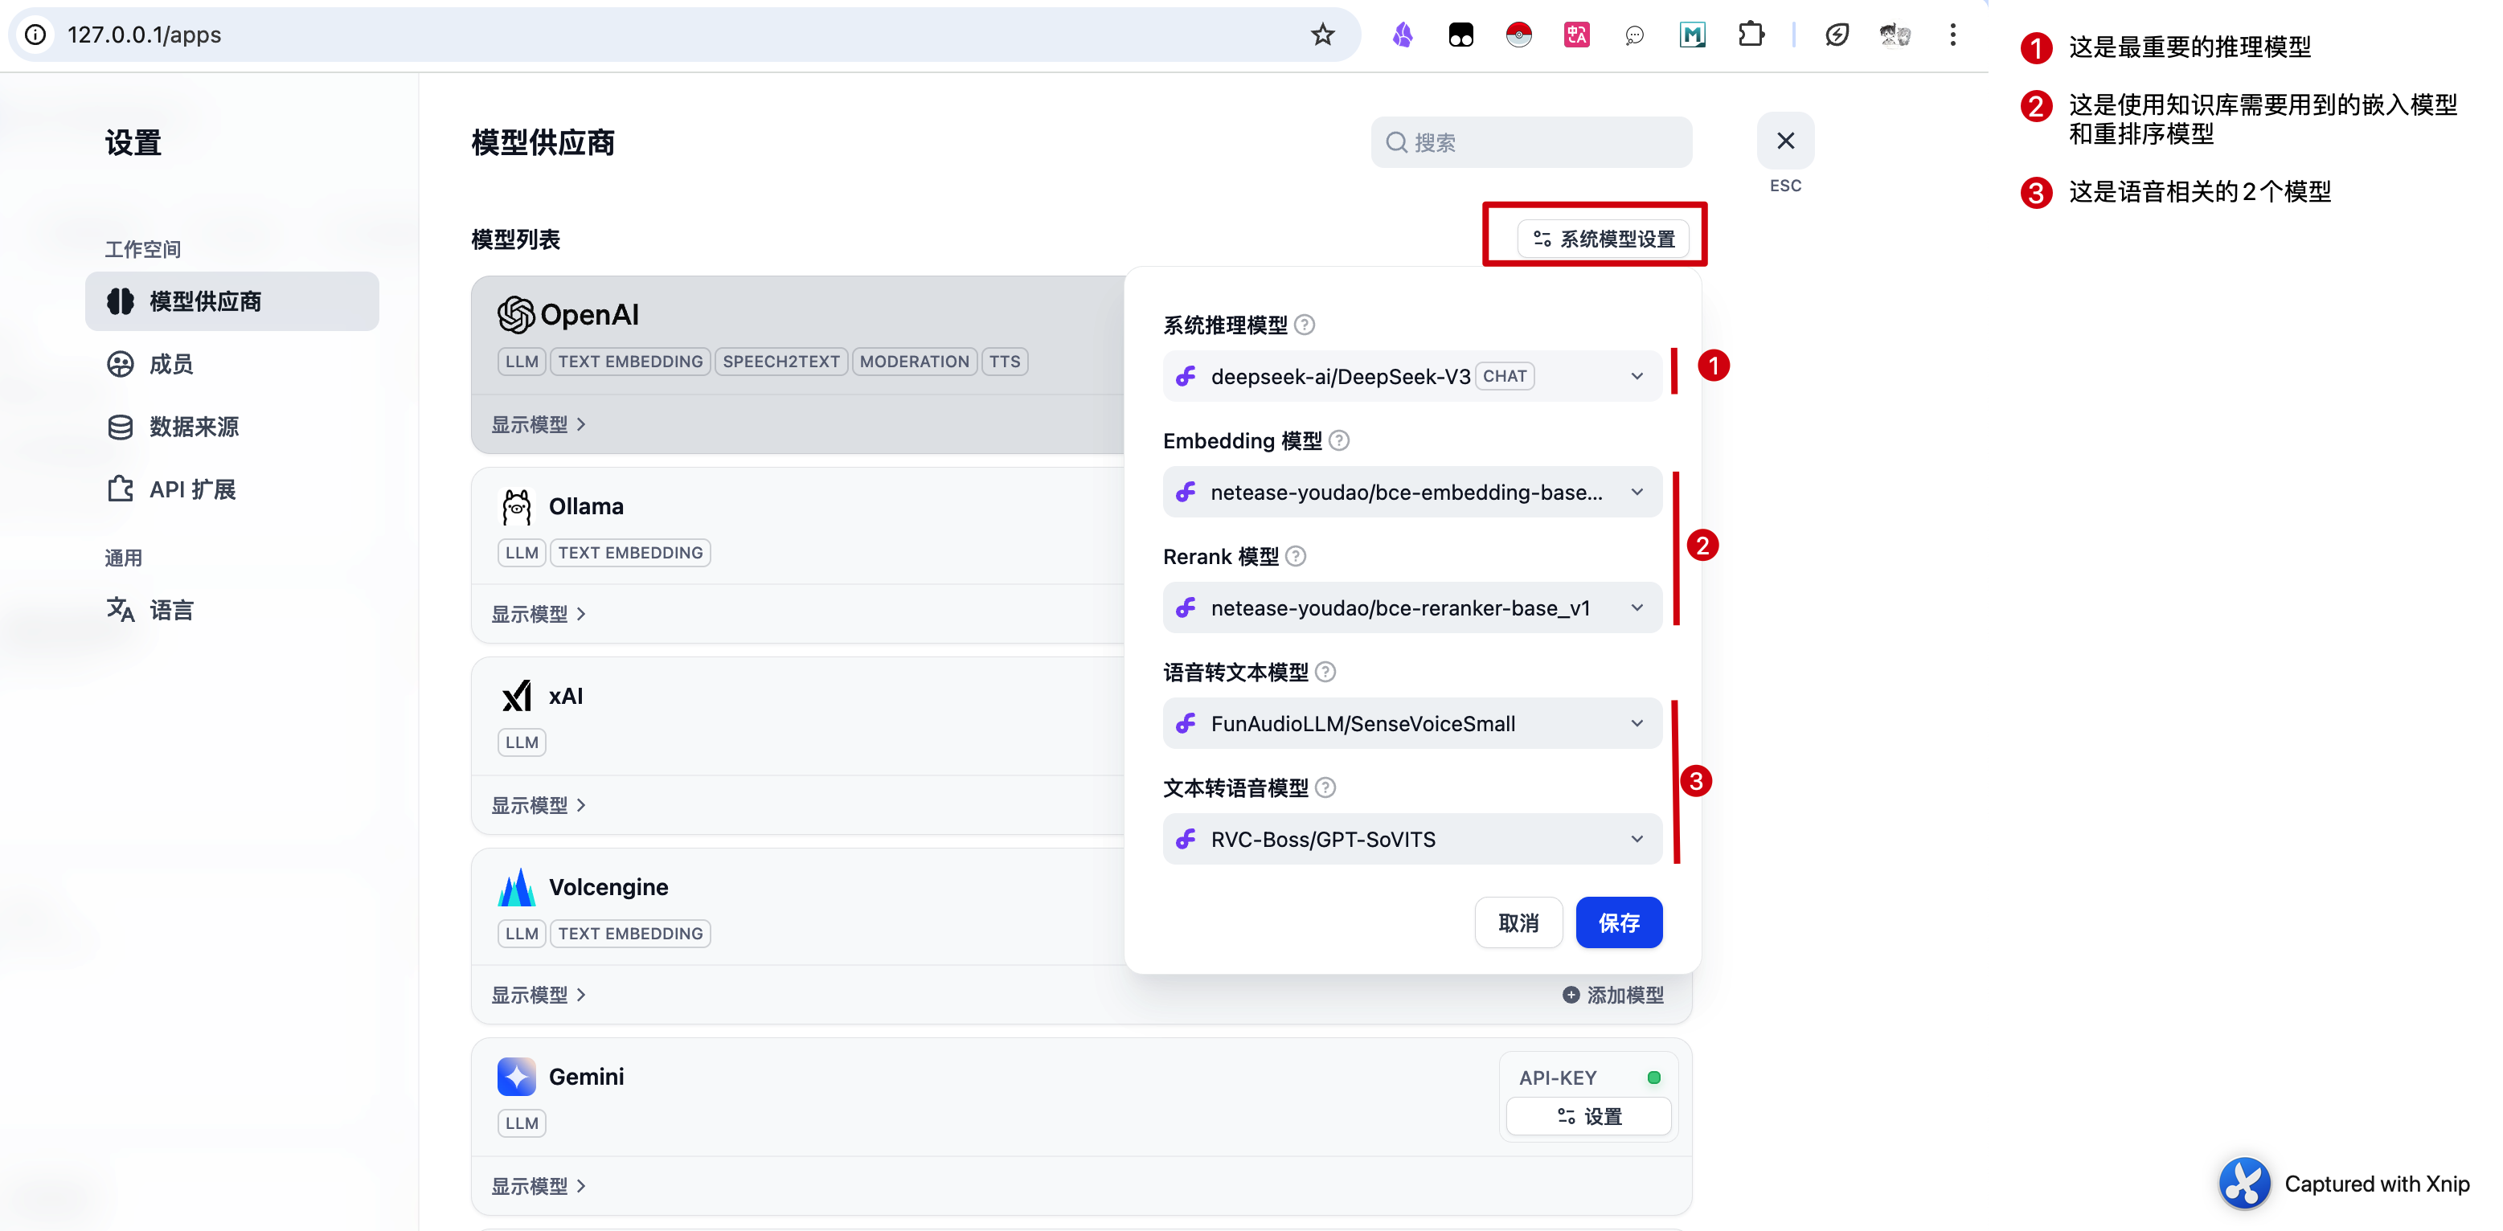Select 模型供应商 in the sidebar
The image size is (2503, 1231).
click(x=232, y=301)
